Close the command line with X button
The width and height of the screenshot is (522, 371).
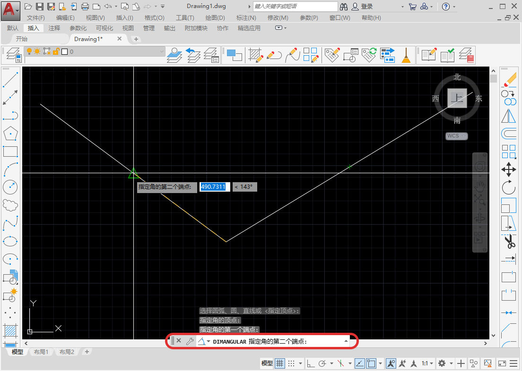click(x=179, y=341)
